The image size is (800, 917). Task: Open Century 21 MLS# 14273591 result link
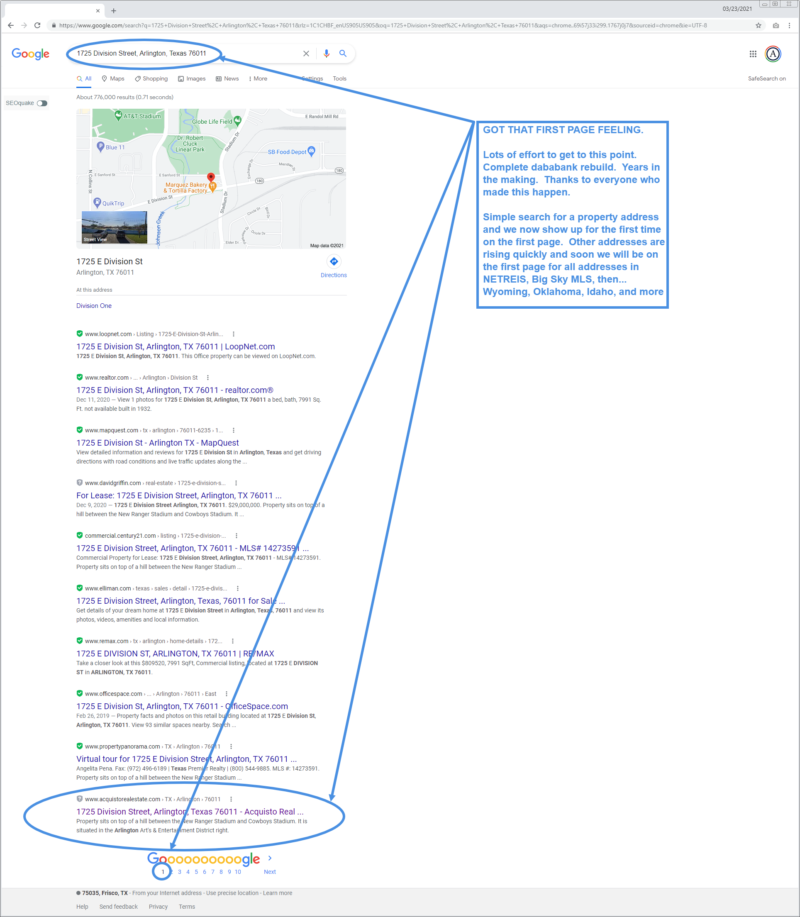click(193, 548)
